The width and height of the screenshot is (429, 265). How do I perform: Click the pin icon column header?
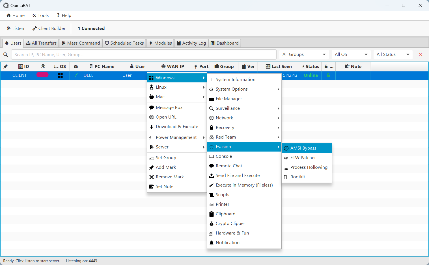click(x=6, y=67)
